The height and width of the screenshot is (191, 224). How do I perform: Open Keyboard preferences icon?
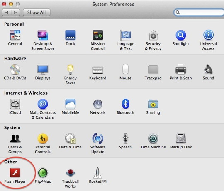click(x=98, y=70)
